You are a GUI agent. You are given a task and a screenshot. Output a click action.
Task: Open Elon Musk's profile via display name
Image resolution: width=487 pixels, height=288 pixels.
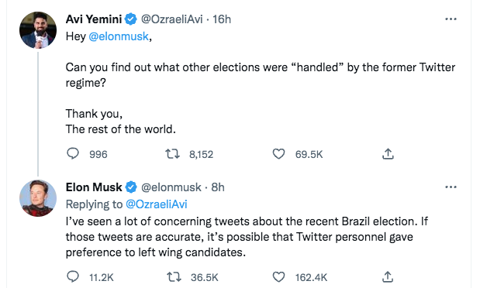94,187
